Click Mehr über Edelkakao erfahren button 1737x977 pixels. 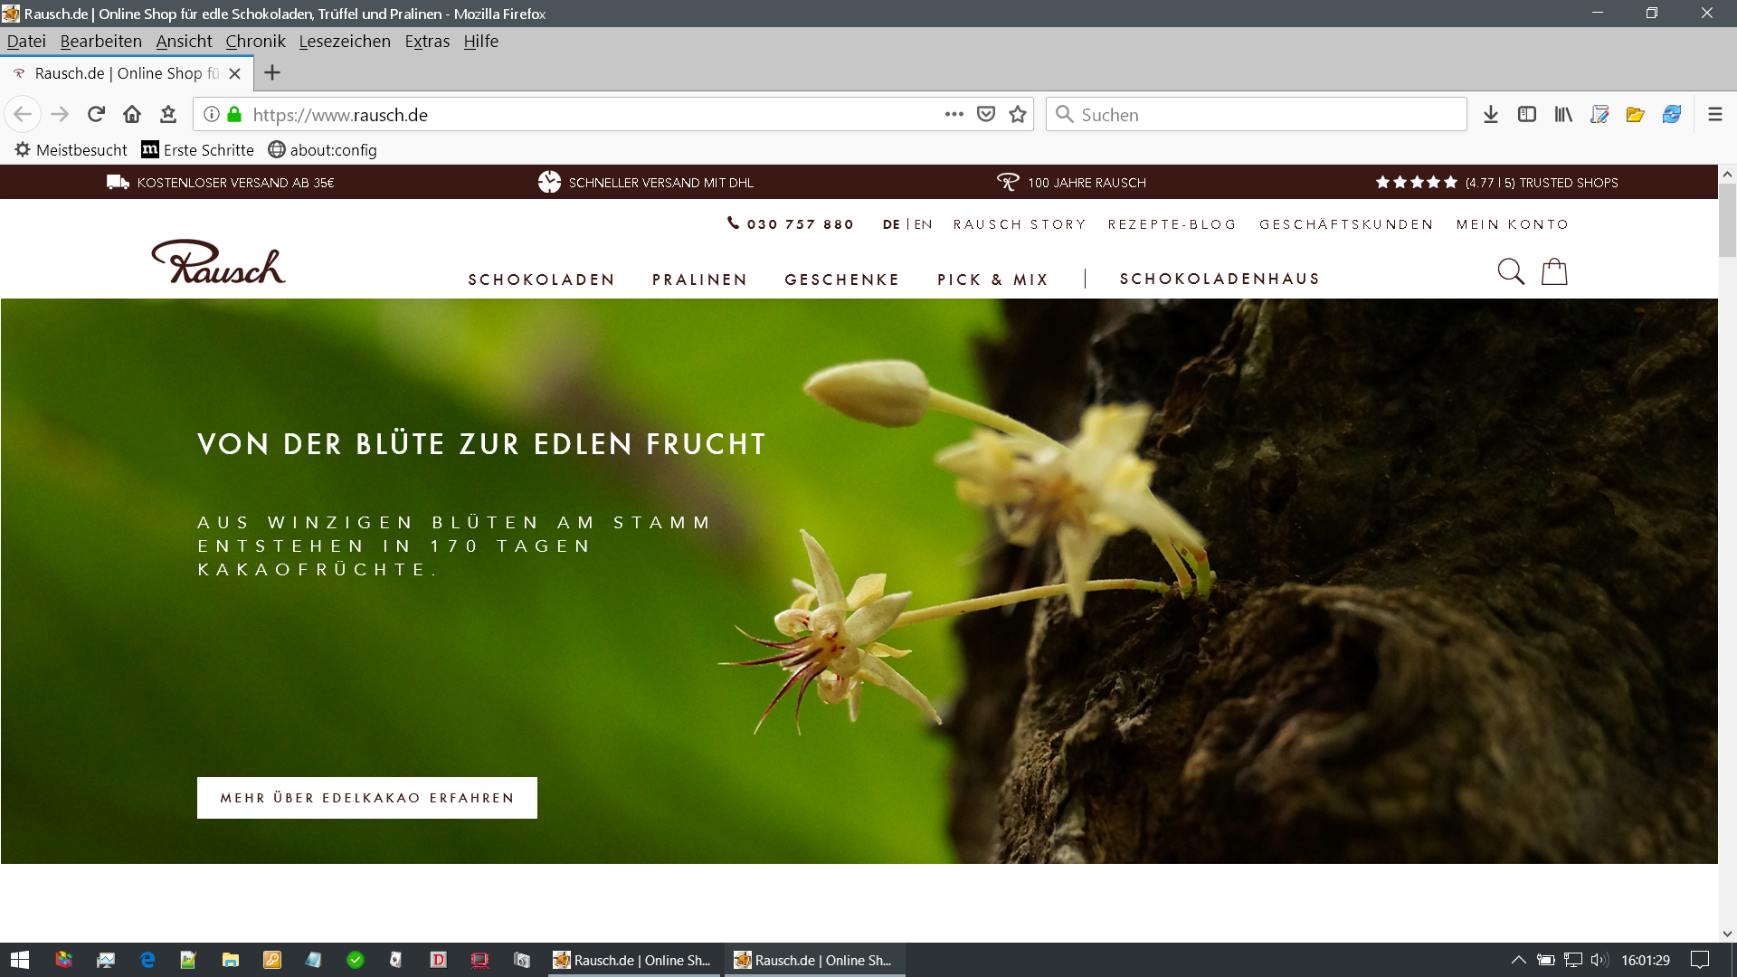click(367, 798)
